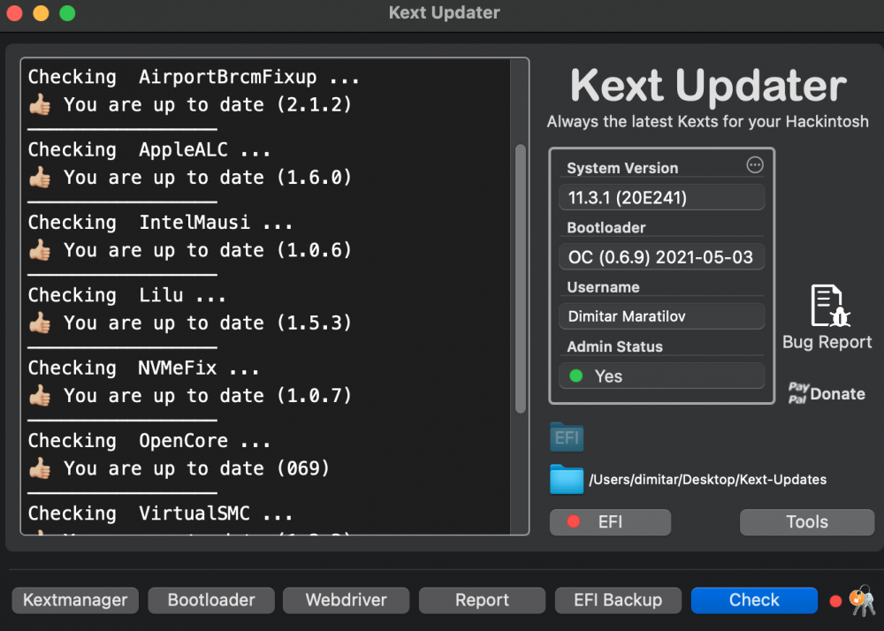Open the Webdriver section
Viewport: 884px width, 631px height.
click(x=347, y=600)
